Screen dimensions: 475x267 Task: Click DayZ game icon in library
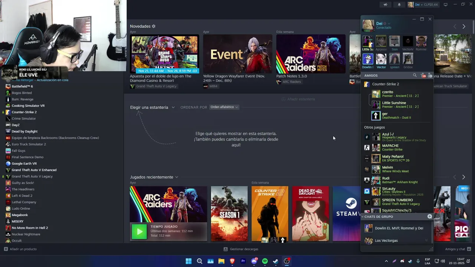coord(8,125)
